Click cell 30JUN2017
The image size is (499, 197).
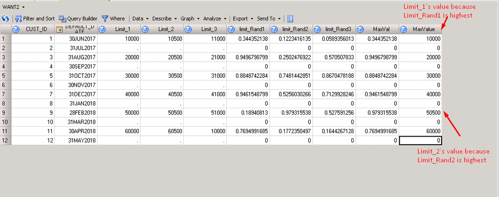pyautogui.click(x=76, y=39)
